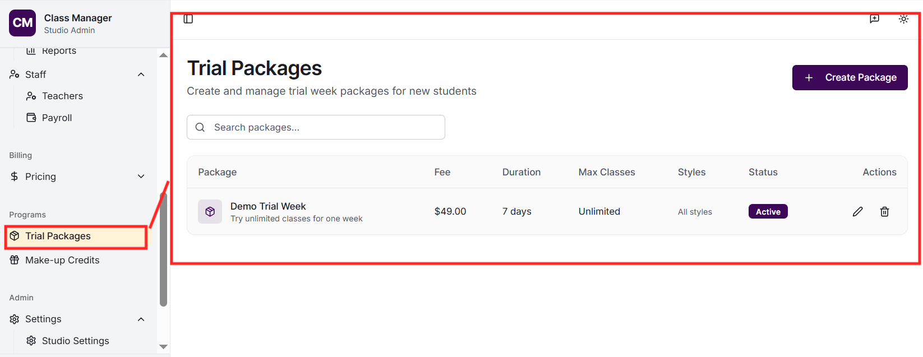Delete Demo Trial Week with trash icon
The height and width of the screenshot is (357, 923).
tap(884, 211)
